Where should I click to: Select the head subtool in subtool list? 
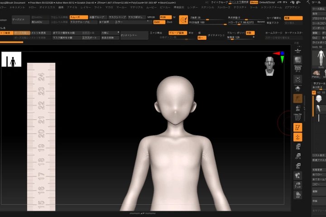pyautogui.click(x=319, y=99)
